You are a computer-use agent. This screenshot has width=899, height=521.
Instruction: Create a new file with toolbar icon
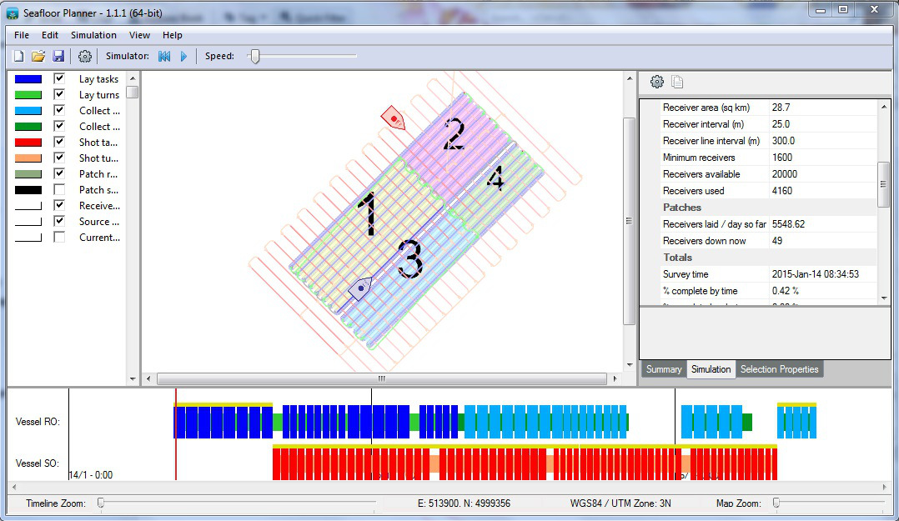tap(19, 56)
